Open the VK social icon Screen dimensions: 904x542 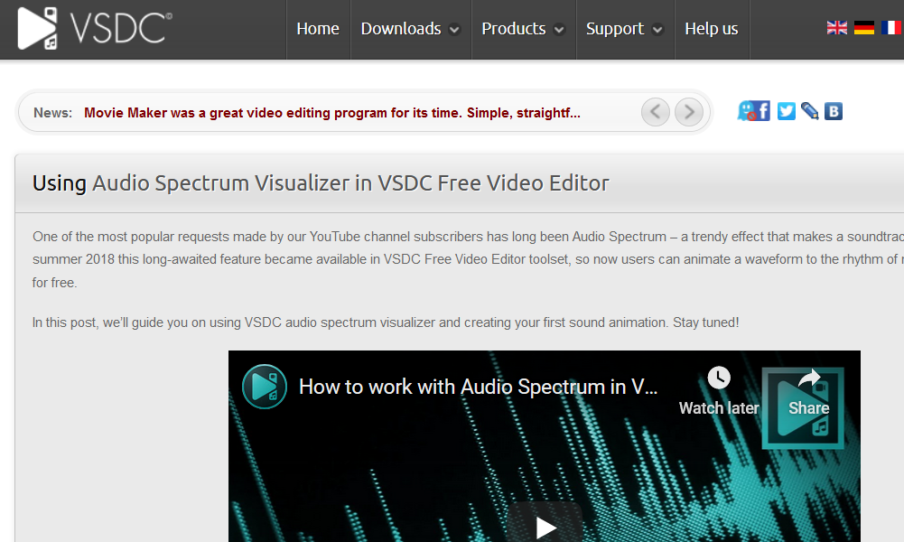(x=834, y=111)
